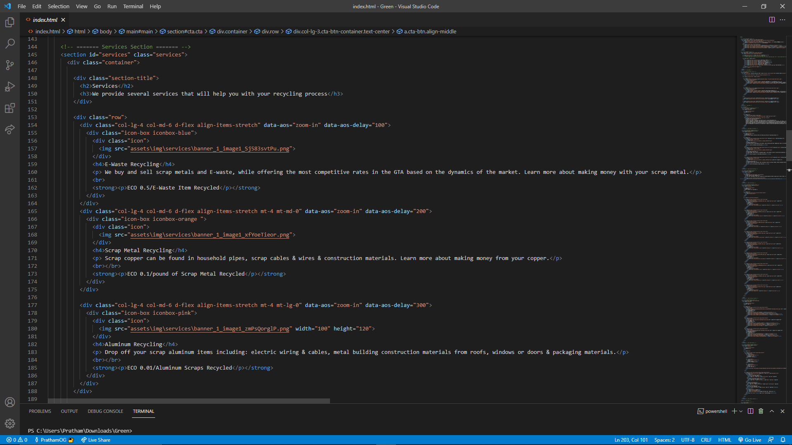Screen dimensions: 792x445
Task: Open the Terminal menu
Action: pos(133,6)
